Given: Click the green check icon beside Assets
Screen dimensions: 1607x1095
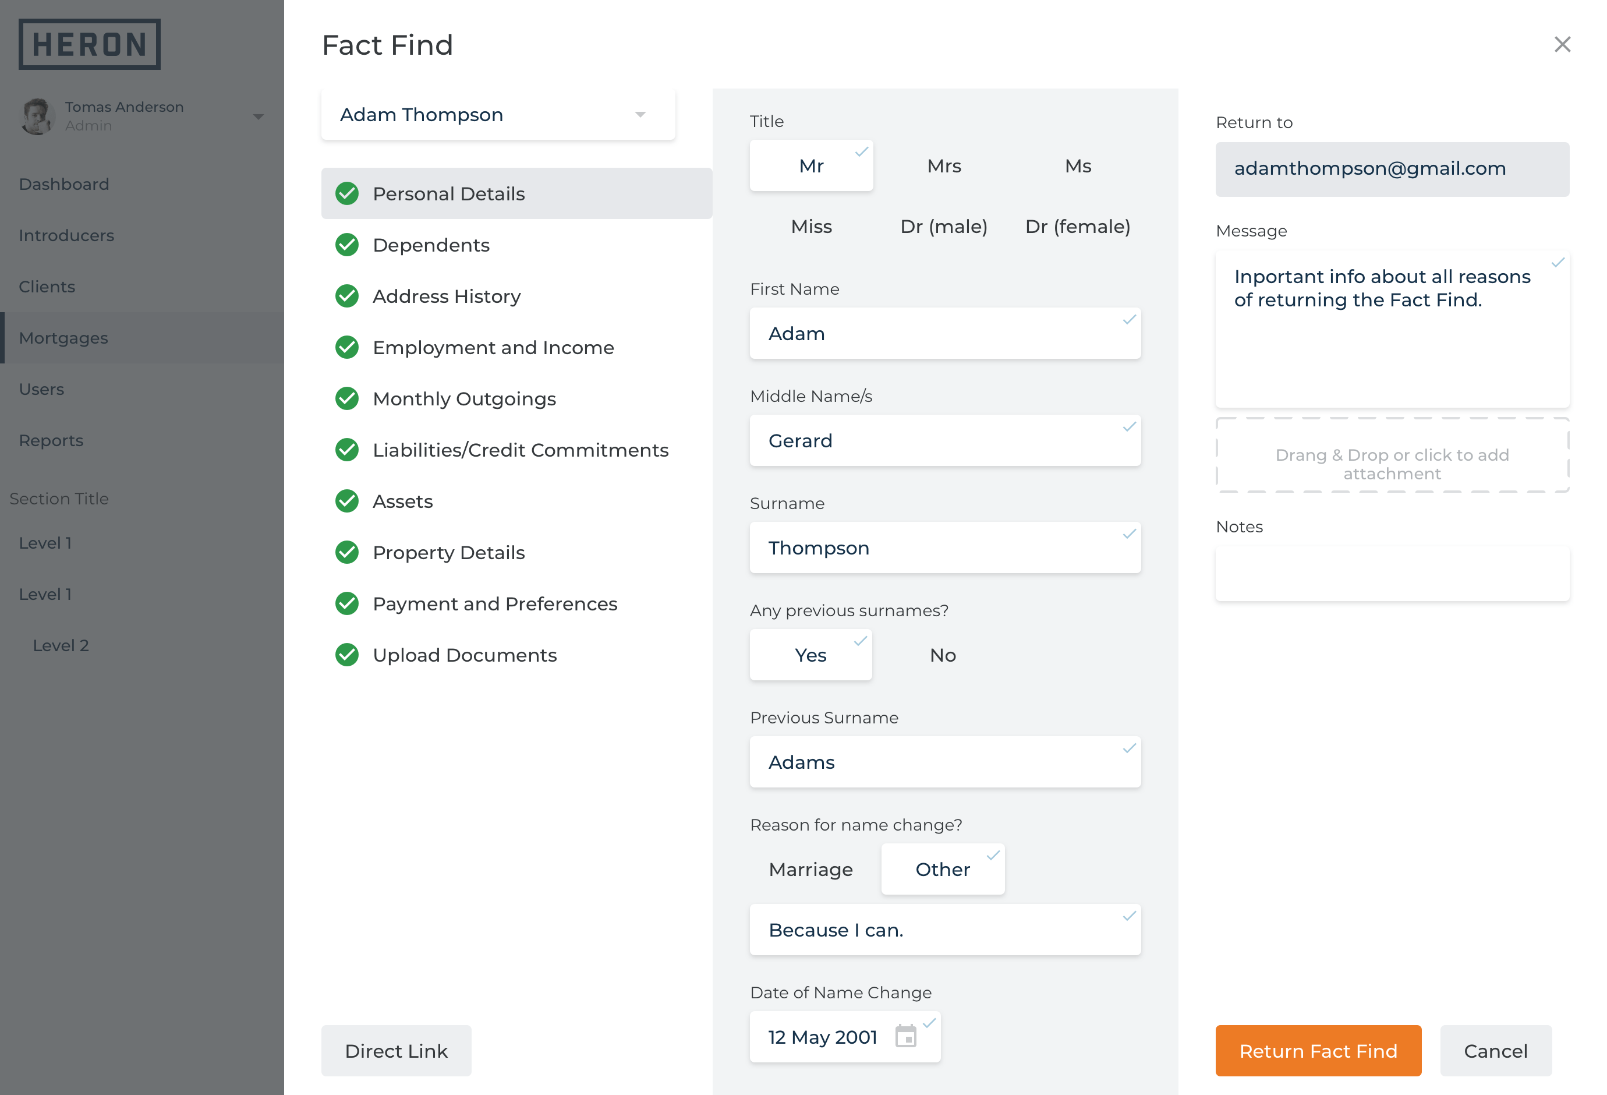Looking at the screenshot, I should click(347, 501).
